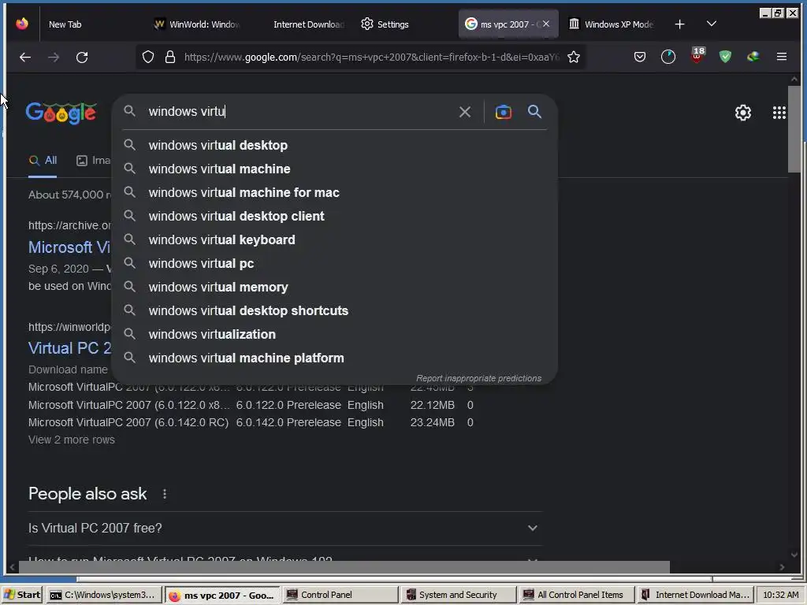Open the Windows Start menu
807x605 pixels.
pyautogui.click(x=22, y=595)
